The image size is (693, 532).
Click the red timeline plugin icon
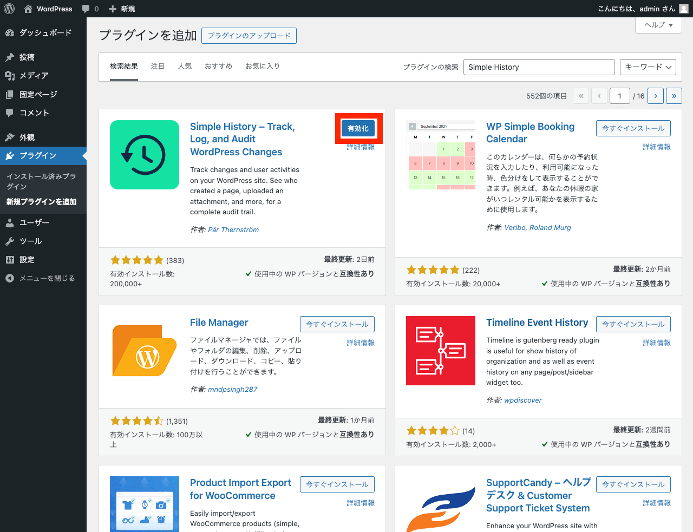441,351
